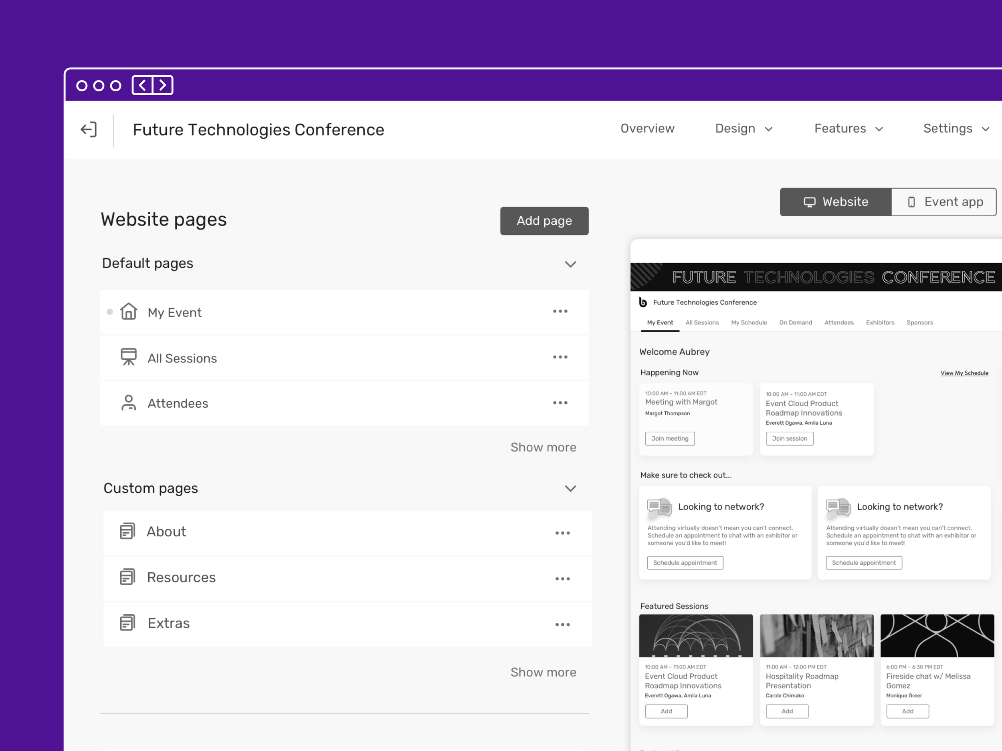Go back with browser back arrow
The image size is (1002, 751).
142,86
